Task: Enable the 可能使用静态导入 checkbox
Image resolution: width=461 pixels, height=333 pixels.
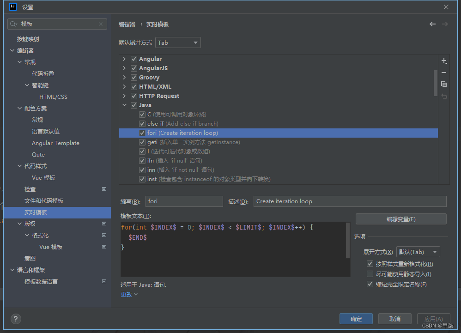Action: pos(370,273)
